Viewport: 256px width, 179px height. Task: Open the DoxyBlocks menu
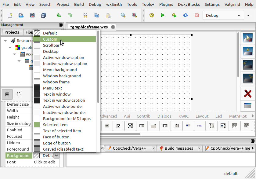click(189, 4)
